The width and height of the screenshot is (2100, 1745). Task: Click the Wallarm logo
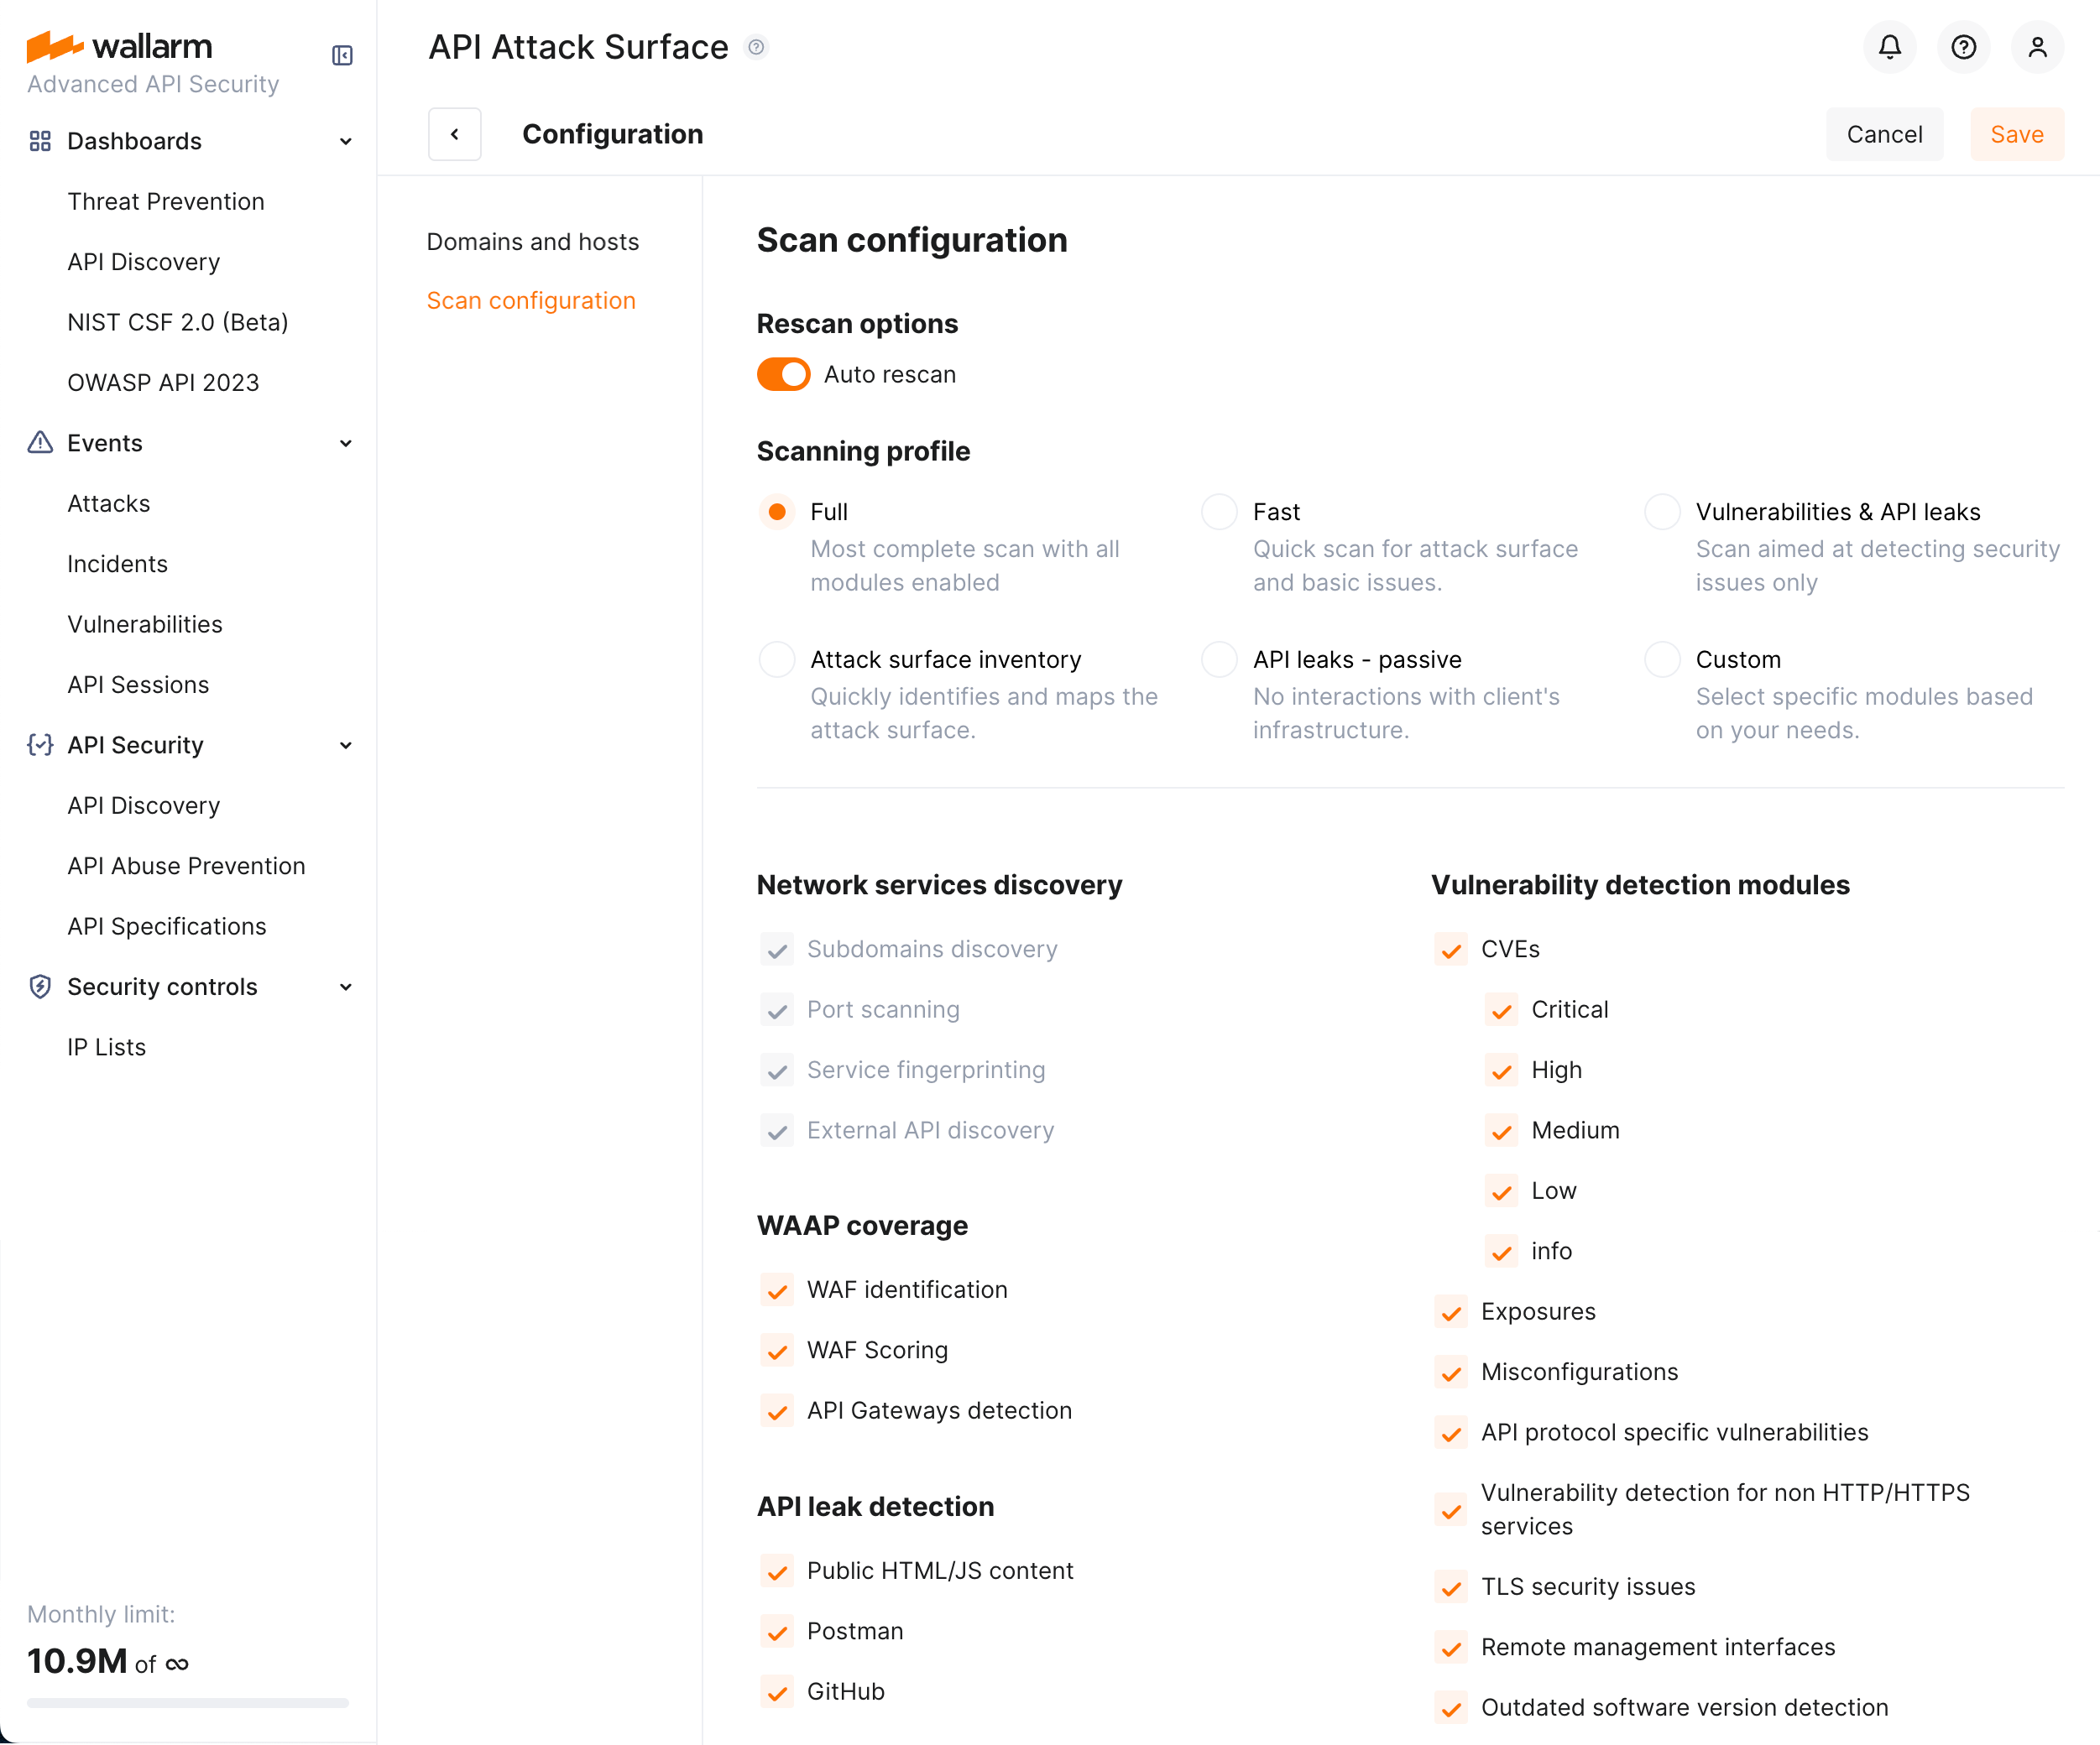[120, 46]
